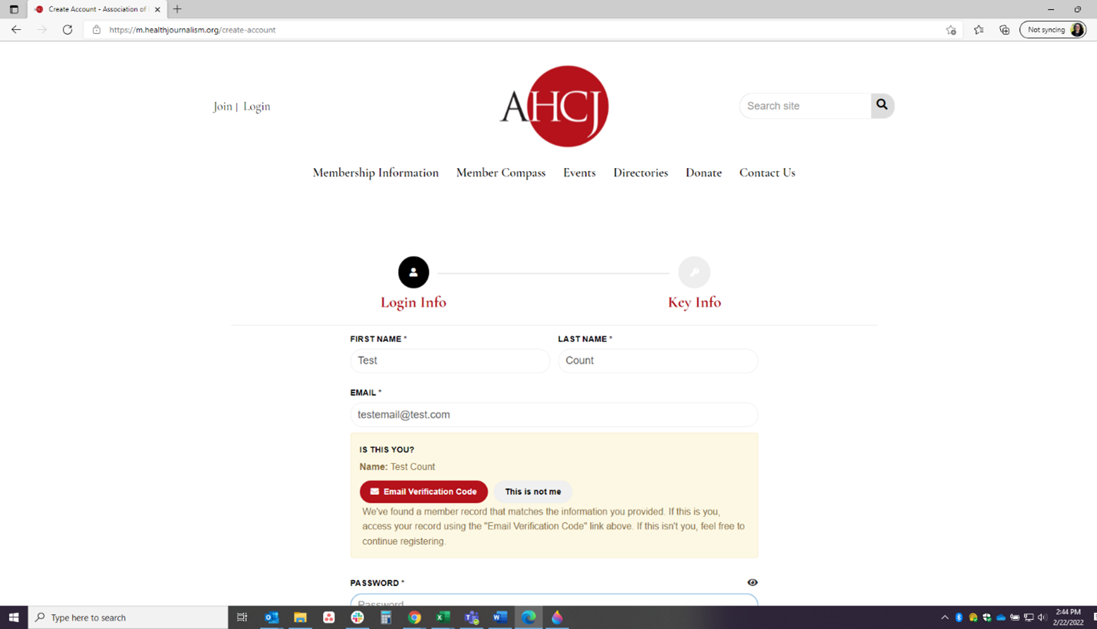Image resolution: width=1097 pixels, height=629 pixels.
Task: Click the Login Info step icon
Action: tap(413, 272)
